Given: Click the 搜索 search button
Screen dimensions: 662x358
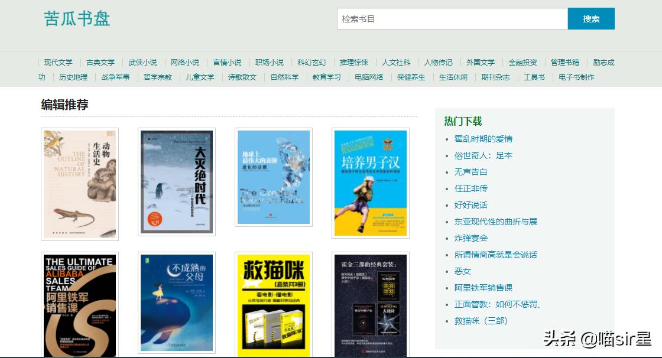Looking at the screenshot, I should (590, 18).
